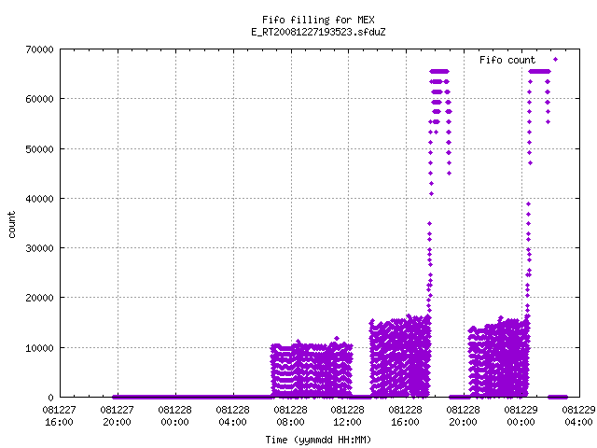Click the x-axis tick '081227 20:00'
597x448 pixels.
tap(118, 416)
